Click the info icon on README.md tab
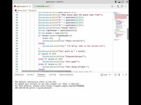The height and width of the screenshot is (105, 141). pos(35,6)
